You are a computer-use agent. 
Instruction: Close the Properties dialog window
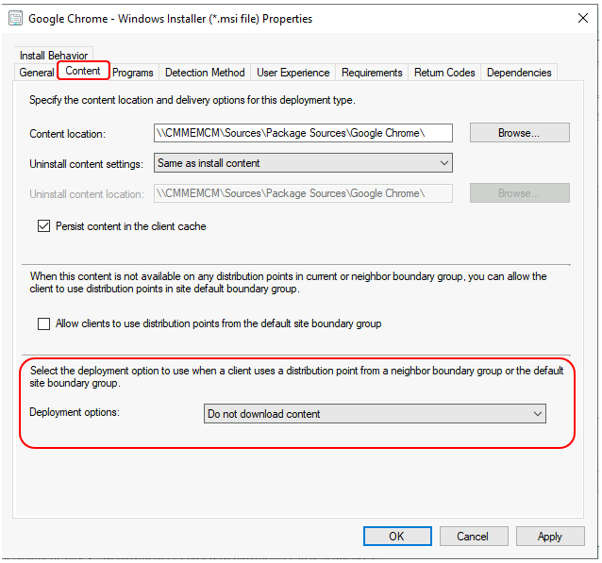(580, 18)
